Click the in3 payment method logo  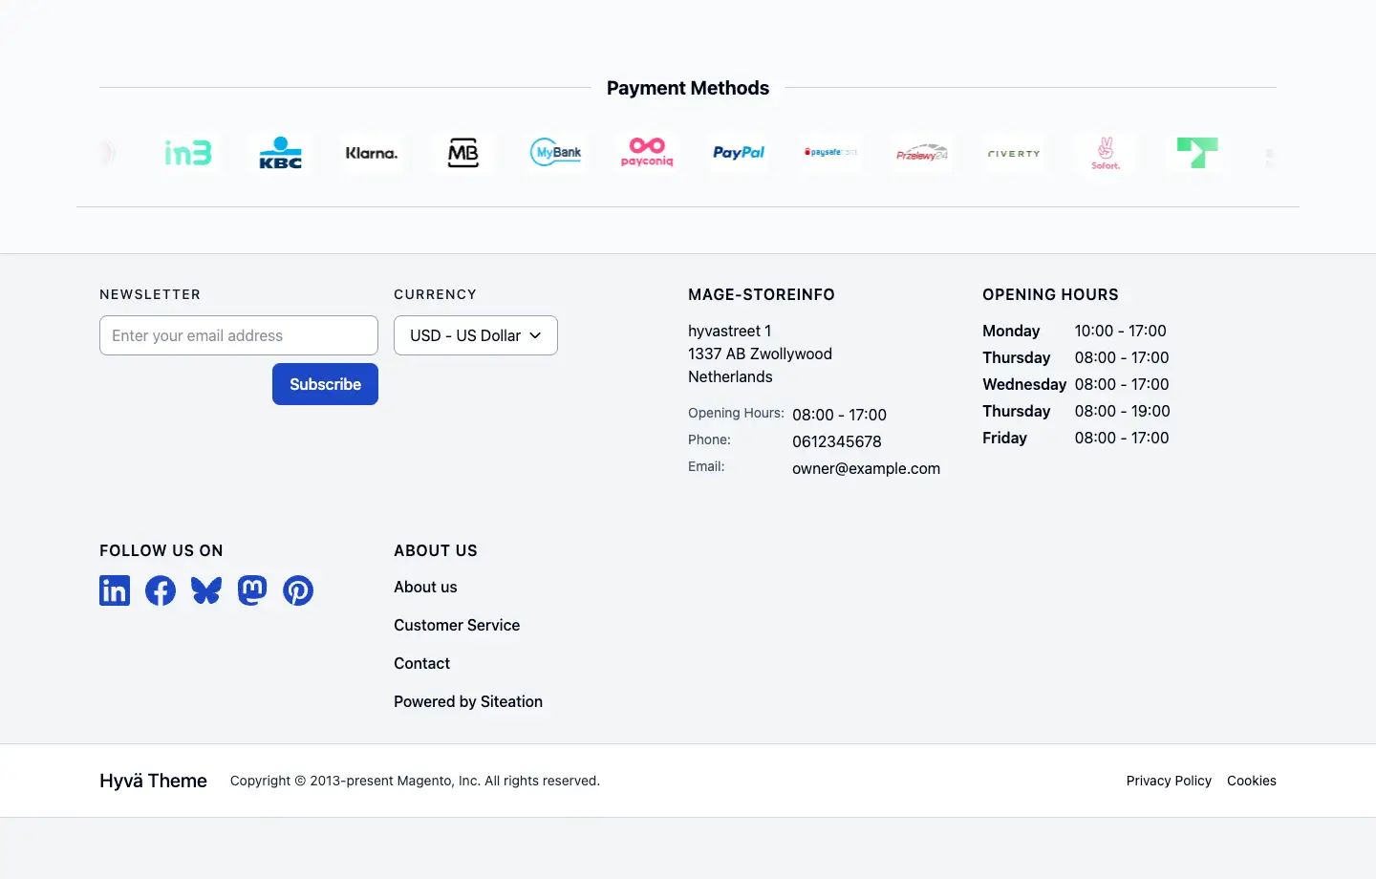pyautogui.click(x=188, y=152)
